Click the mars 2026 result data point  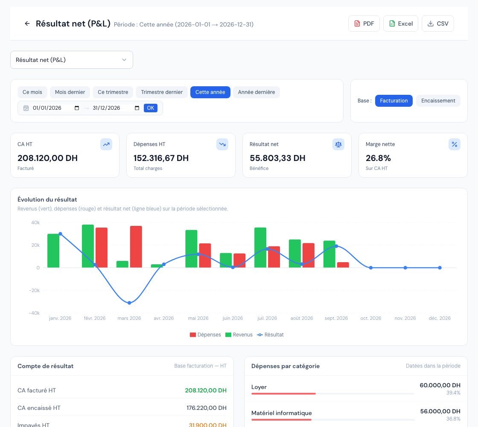click(x=129, y=303)
